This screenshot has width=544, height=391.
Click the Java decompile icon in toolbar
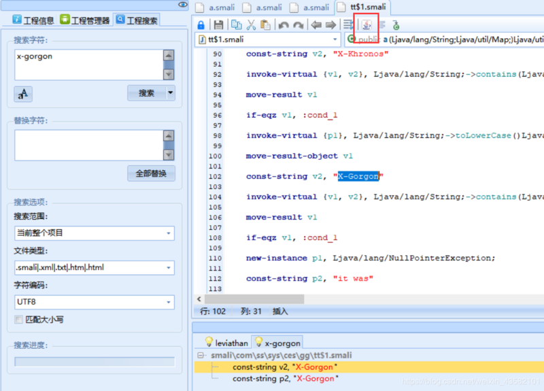pyautogui.click(x=367, y=25)
